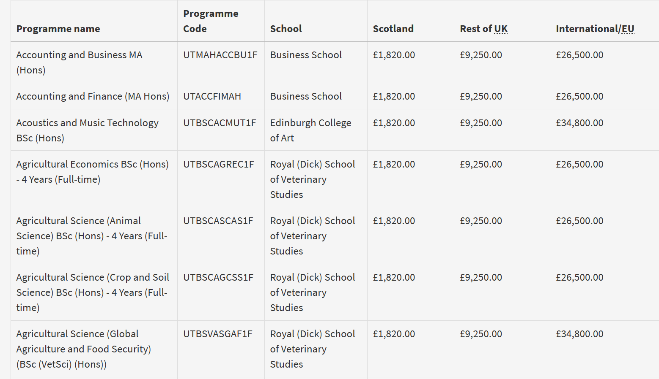Select Accounting and Finance (MA Hons) programme

pyautogui.click(x=93, y=96)
